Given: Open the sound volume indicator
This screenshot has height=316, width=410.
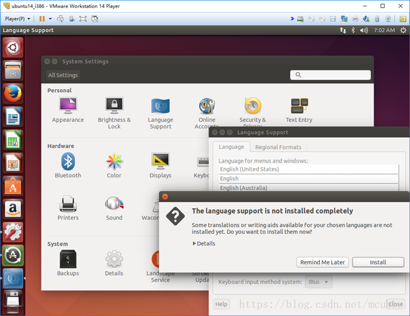Looking at the screenshot, I should [x=364, y=31].
